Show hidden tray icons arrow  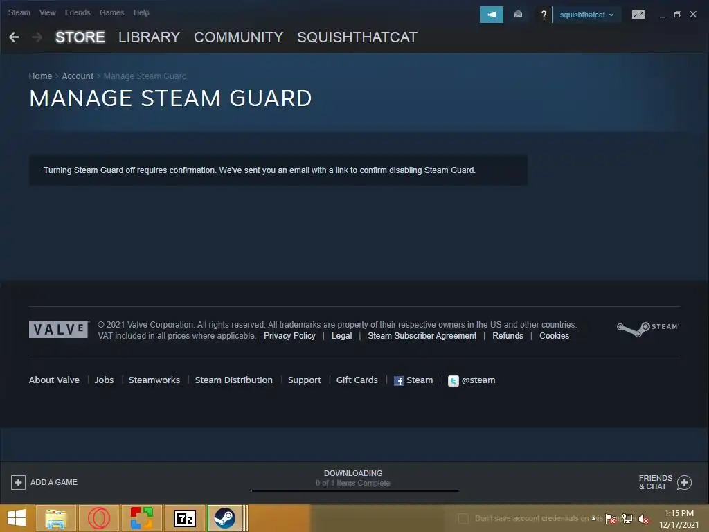[594, 518]
